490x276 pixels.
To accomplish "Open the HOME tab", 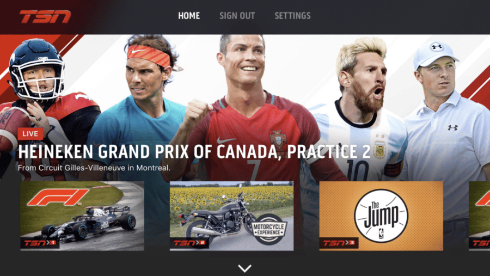I will pyautogui.click(x=189, y=16).
